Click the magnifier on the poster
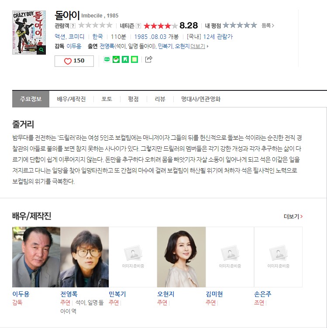Image resolution: width=327 pixels, height=328 pixels. click(x=41, y=50)
